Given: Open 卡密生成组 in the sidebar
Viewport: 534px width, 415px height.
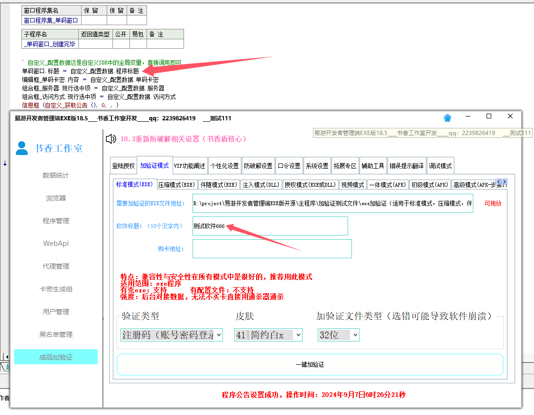Looking at the screenshot, I should pos(56,289).
